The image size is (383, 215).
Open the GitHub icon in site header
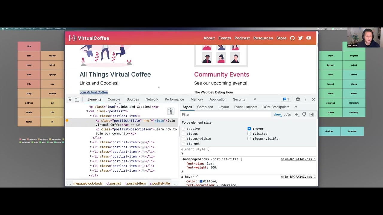292,38
